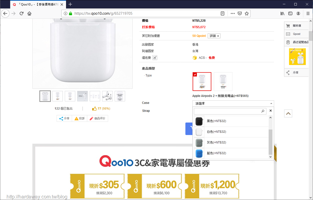Image resolution: width=313 pixels, height=200 pixels.
Task: Select sixth product gallery thumbnail
Action: pos(107,96)
